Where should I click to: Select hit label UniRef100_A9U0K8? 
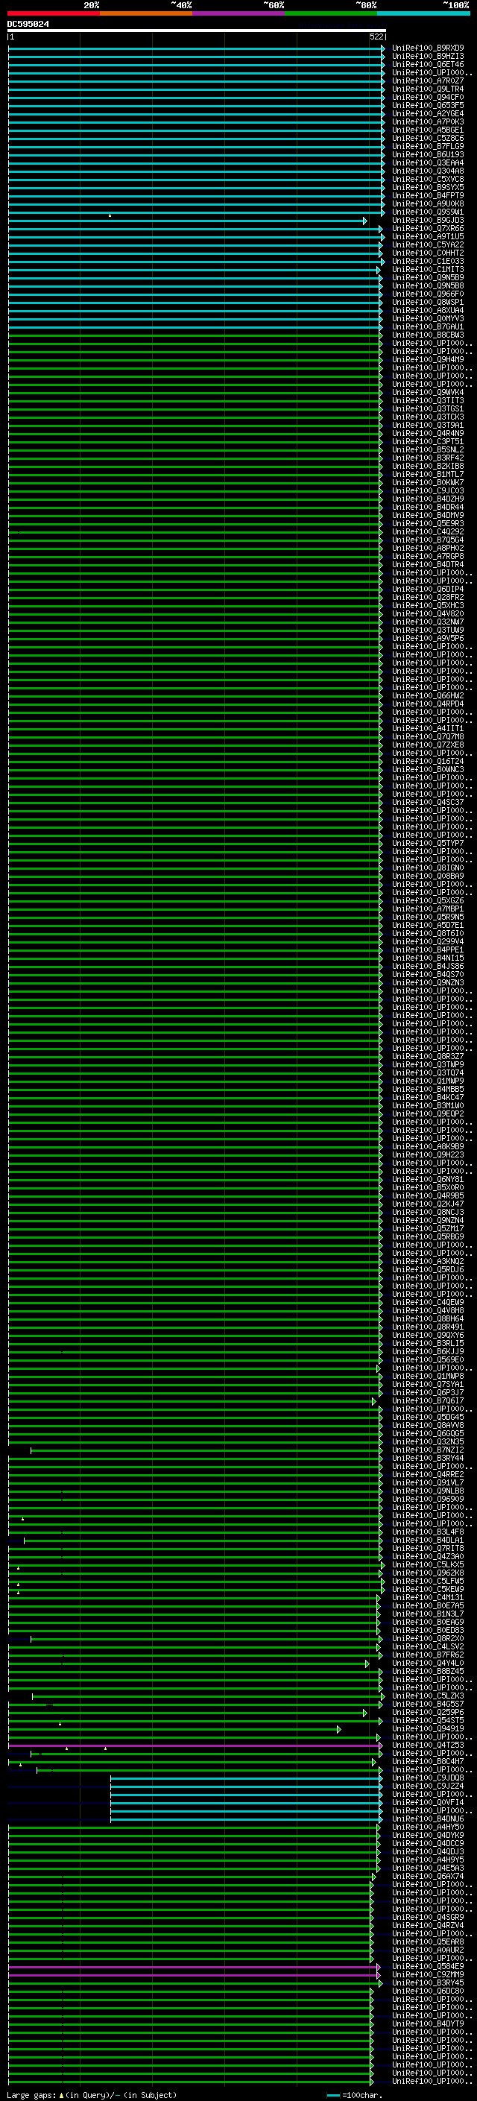428,204
